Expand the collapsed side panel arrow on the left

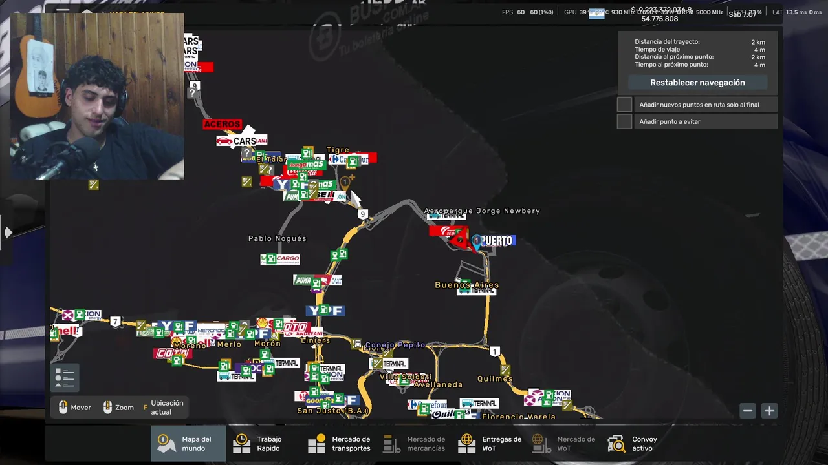coord(8,232)
